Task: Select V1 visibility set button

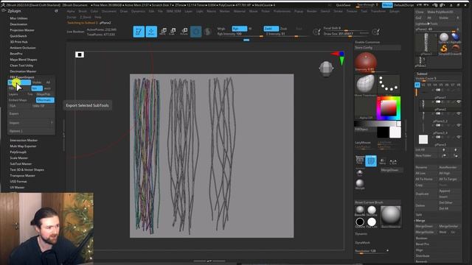Action: tap(417, 85)
